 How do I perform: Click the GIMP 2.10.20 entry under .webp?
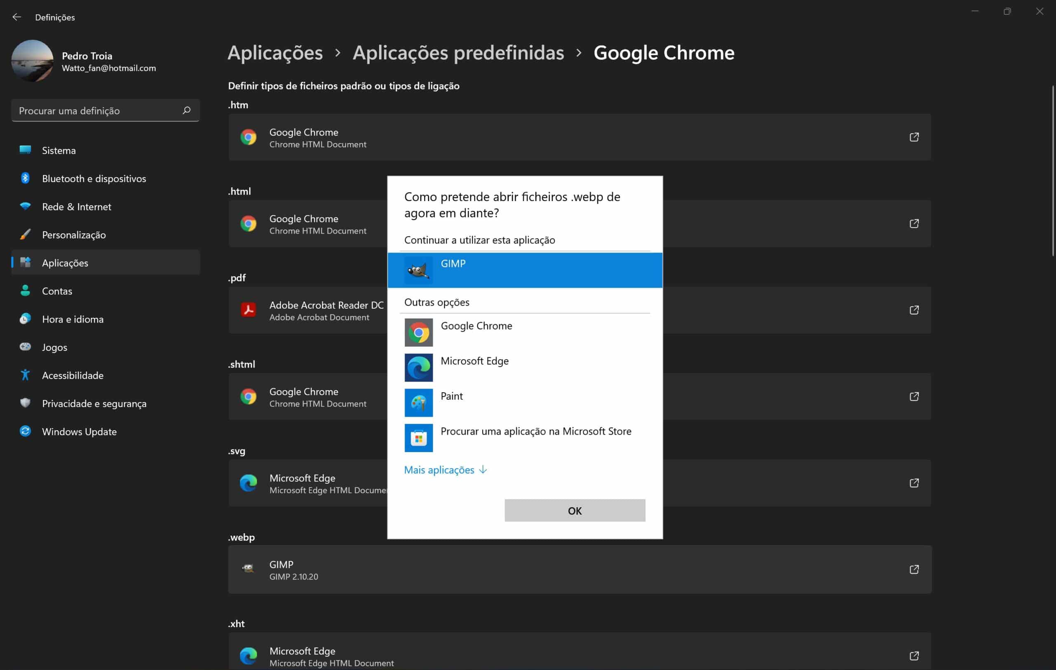[x=580, y=569]
